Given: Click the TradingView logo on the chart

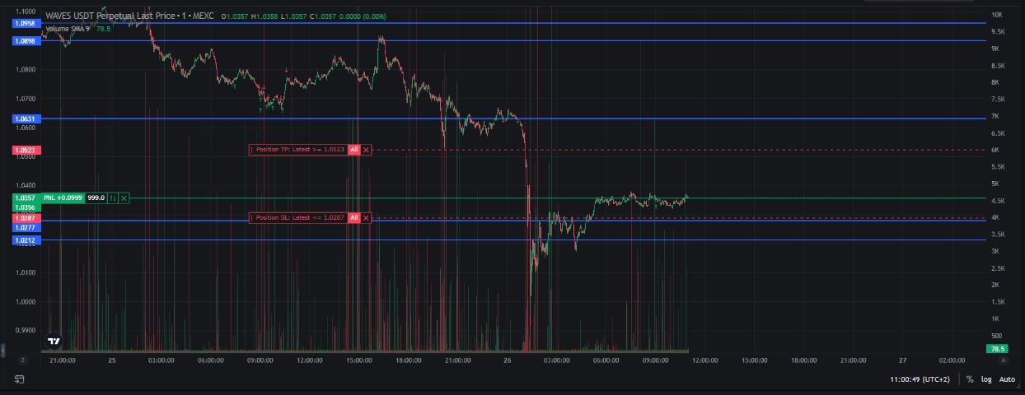Looking at the screenshot, I should tap(54, 341).
